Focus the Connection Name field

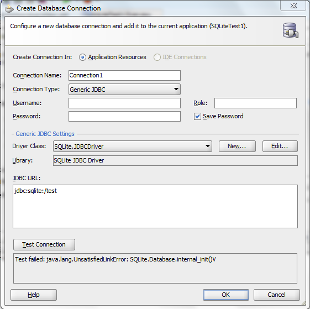(x=124, y=75)
